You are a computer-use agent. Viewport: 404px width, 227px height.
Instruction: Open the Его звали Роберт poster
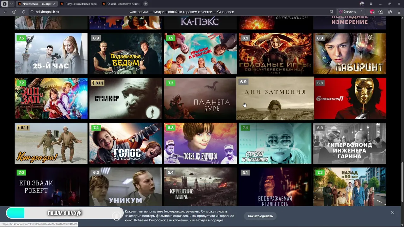click(x=51, y=187)
